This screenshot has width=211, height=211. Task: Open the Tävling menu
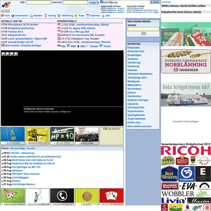pos(50,16)
